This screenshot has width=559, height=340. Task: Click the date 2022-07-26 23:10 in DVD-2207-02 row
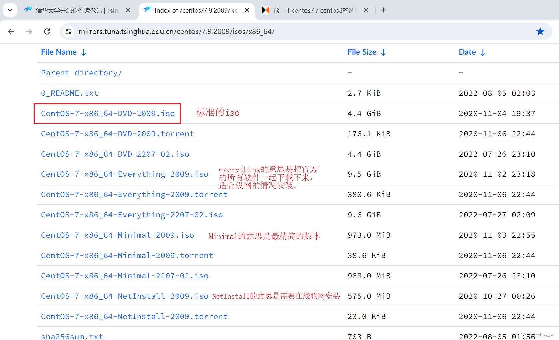point(497,154)
